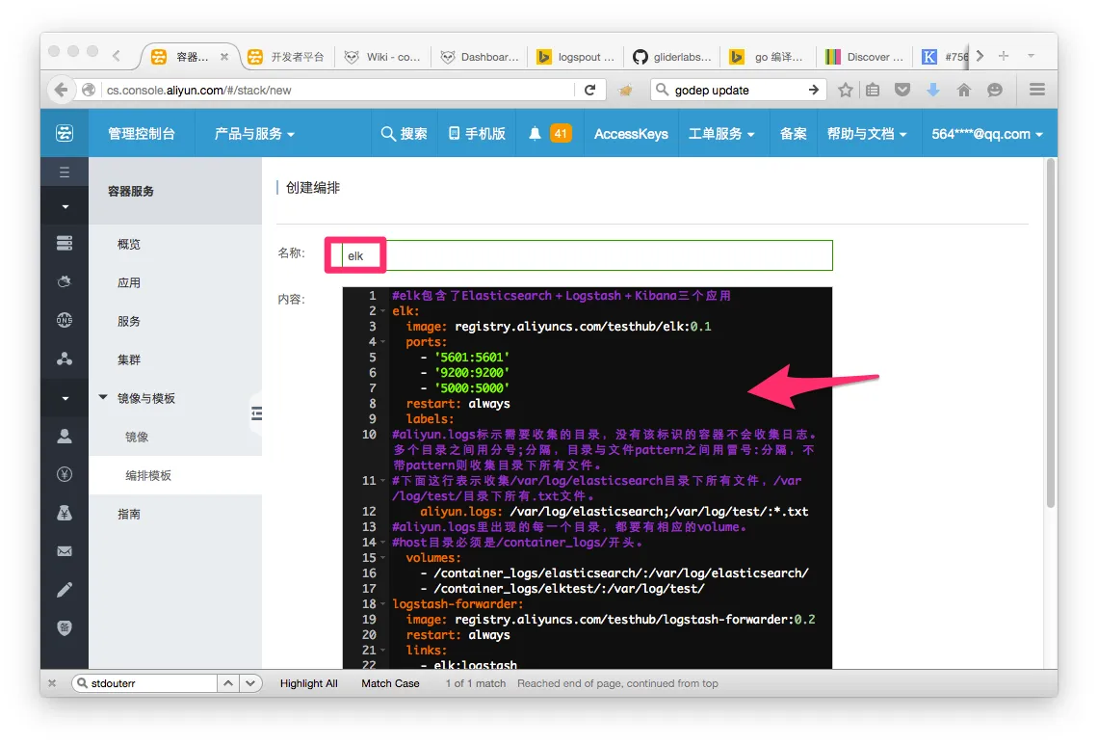
Task: Click the mail envelope icon in left sidebar
Action: (x=65, y=551)
